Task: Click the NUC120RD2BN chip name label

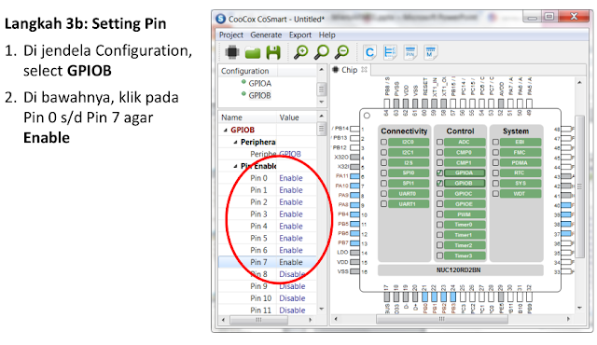Action: click(459, 270)
